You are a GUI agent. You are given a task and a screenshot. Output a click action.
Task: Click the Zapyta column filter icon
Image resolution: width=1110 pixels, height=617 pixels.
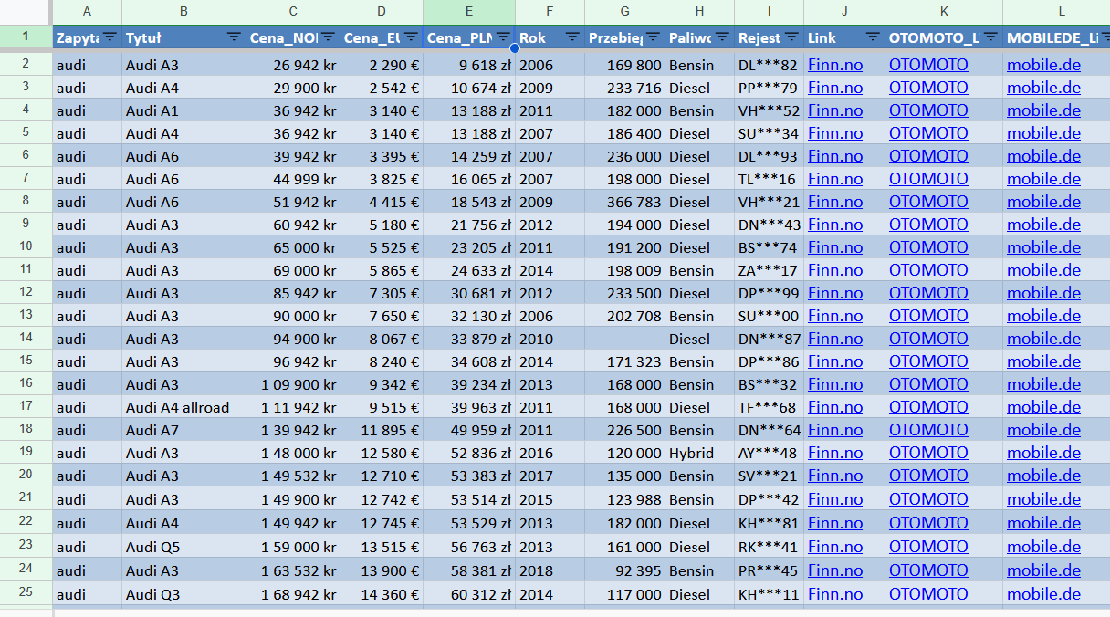110,37
